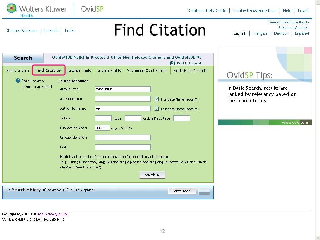Click the Search header tab label
This screenshot has height=240, width=320.
[23, 58]
